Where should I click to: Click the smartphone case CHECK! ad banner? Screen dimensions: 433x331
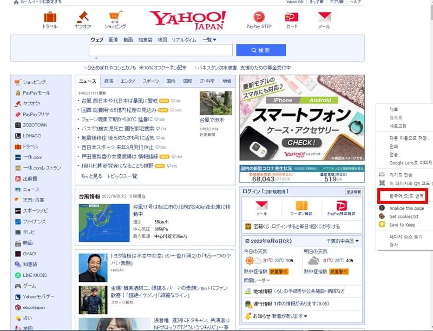click(302, 117)
